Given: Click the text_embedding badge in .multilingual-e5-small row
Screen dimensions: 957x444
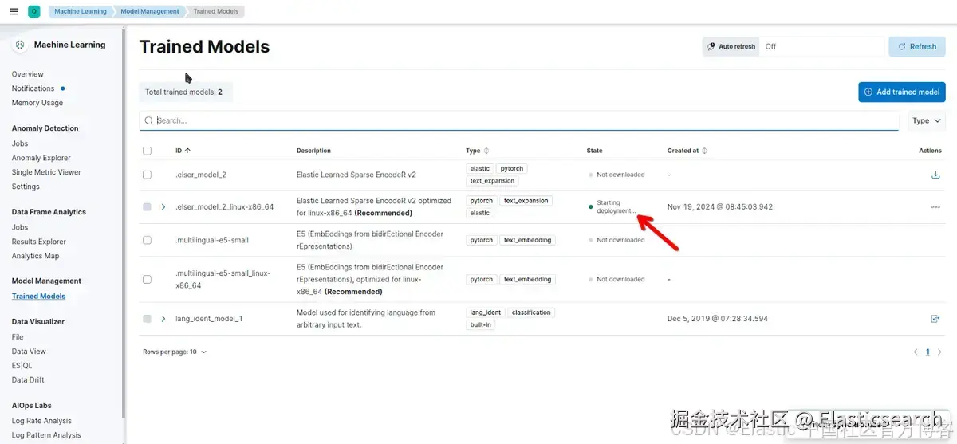Looking at the screenshot, I should (x=527, y=240).
